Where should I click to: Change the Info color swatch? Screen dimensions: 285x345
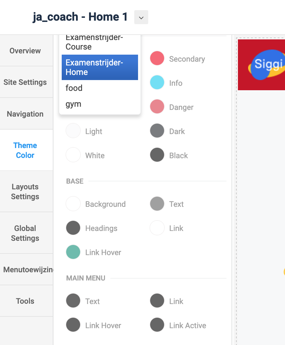click(x=157, y=83)
